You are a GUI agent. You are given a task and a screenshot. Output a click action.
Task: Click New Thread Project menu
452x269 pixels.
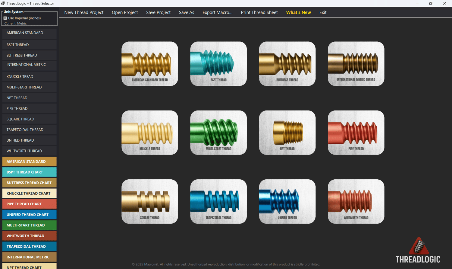[x=84, y=12]
